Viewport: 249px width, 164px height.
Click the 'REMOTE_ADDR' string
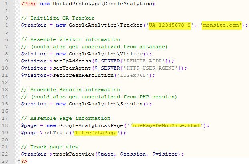[x=144, y=61]
